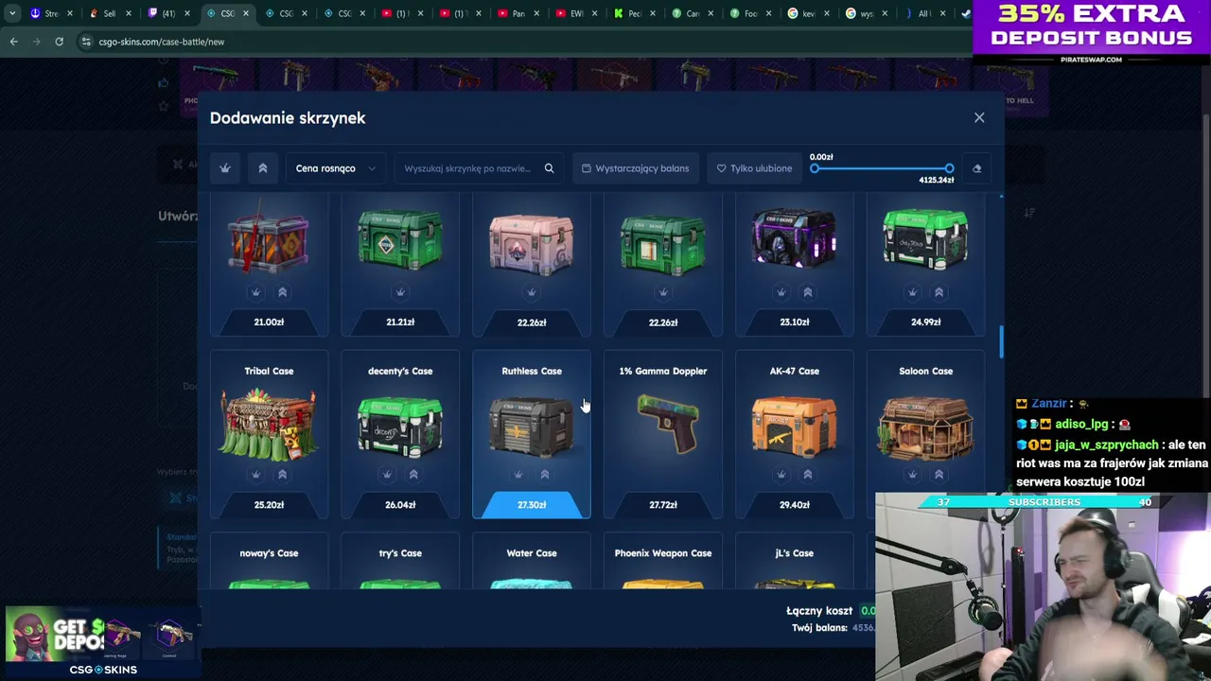The image size is (1211, 681).
Task: Click double-chevron badge on the 23.10zł case
Action: 808,292
